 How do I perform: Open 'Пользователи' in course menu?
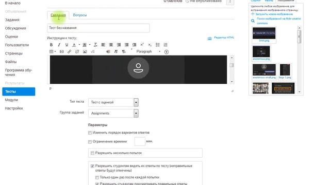point(17,45)
